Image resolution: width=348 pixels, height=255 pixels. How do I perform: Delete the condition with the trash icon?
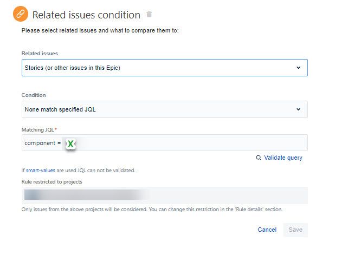click(150, 15)
